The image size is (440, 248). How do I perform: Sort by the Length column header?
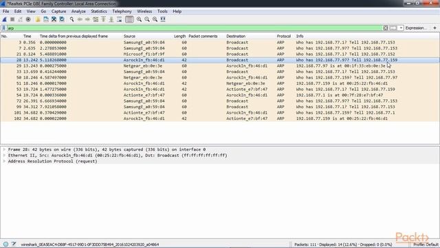179,37
